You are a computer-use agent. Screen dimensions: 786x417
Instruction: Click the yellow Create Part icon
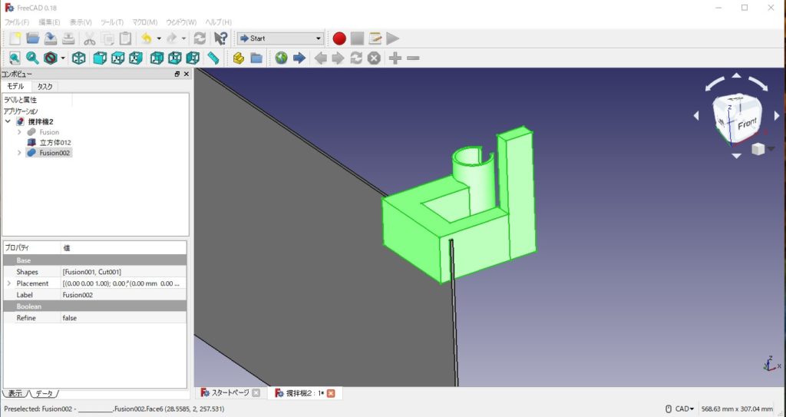click(x=239, y=58)
